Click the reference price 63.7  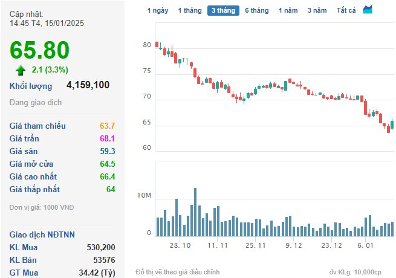[108, 126]
